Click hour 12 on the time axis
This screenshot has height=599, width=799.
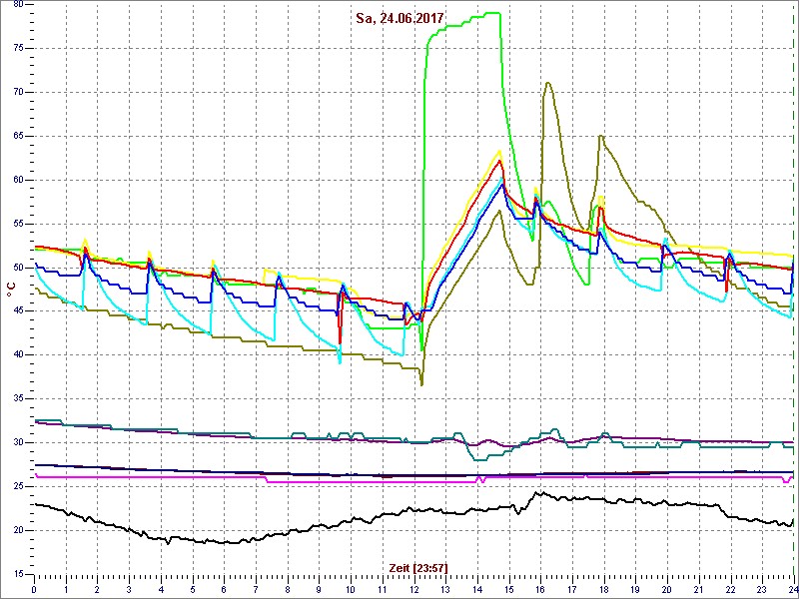pos(413,589)
